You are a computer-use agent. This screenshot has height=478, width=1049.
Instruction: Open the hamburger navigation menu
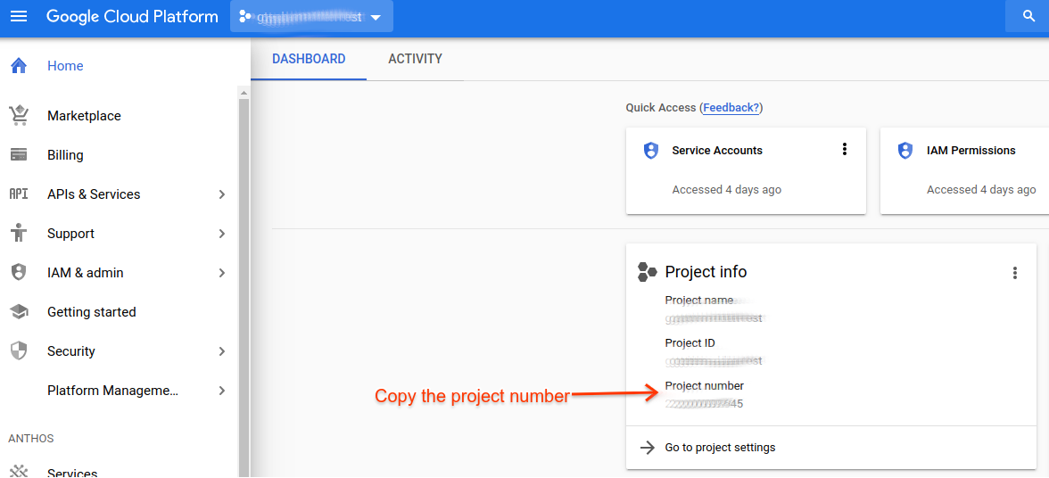tap(18, 17)
